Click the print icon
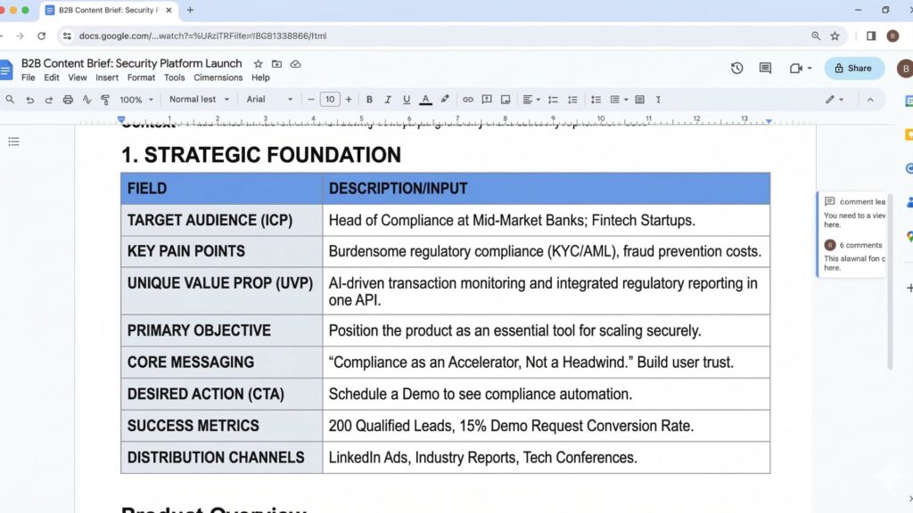 pos(69,99)
